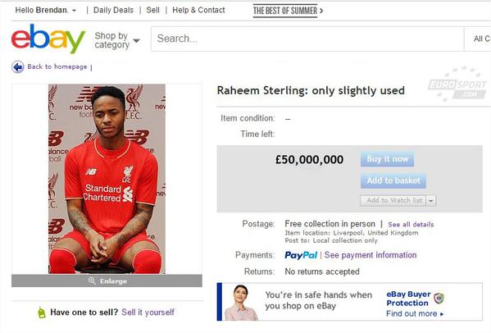Click the Buy it now button
Viewport: 491px width, 333px height.
387,159
